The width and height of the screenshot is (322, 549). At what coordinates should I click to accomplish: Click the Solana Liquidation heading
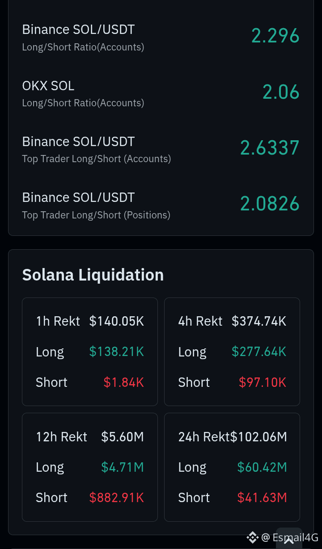tap(93, 275)
